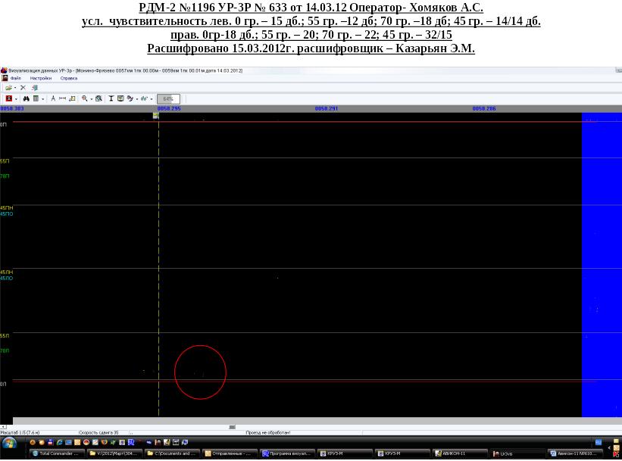Open the Настройки menu
Screen dimensions: 622x461
point(40,78)
